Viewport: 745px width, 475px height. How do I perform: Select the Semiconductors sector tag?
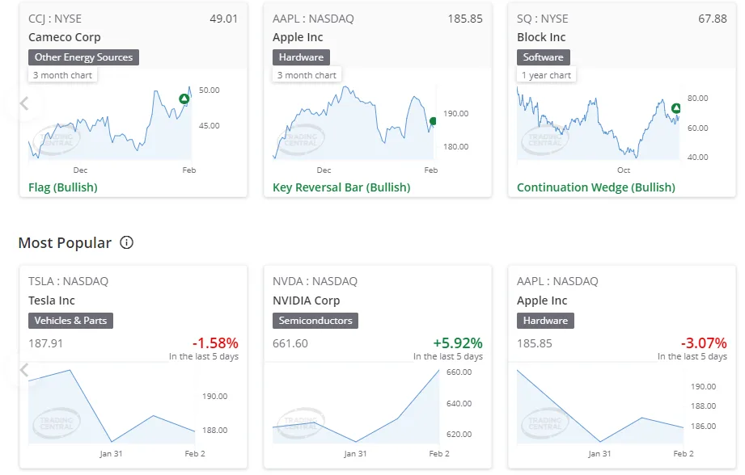[315, 321]
